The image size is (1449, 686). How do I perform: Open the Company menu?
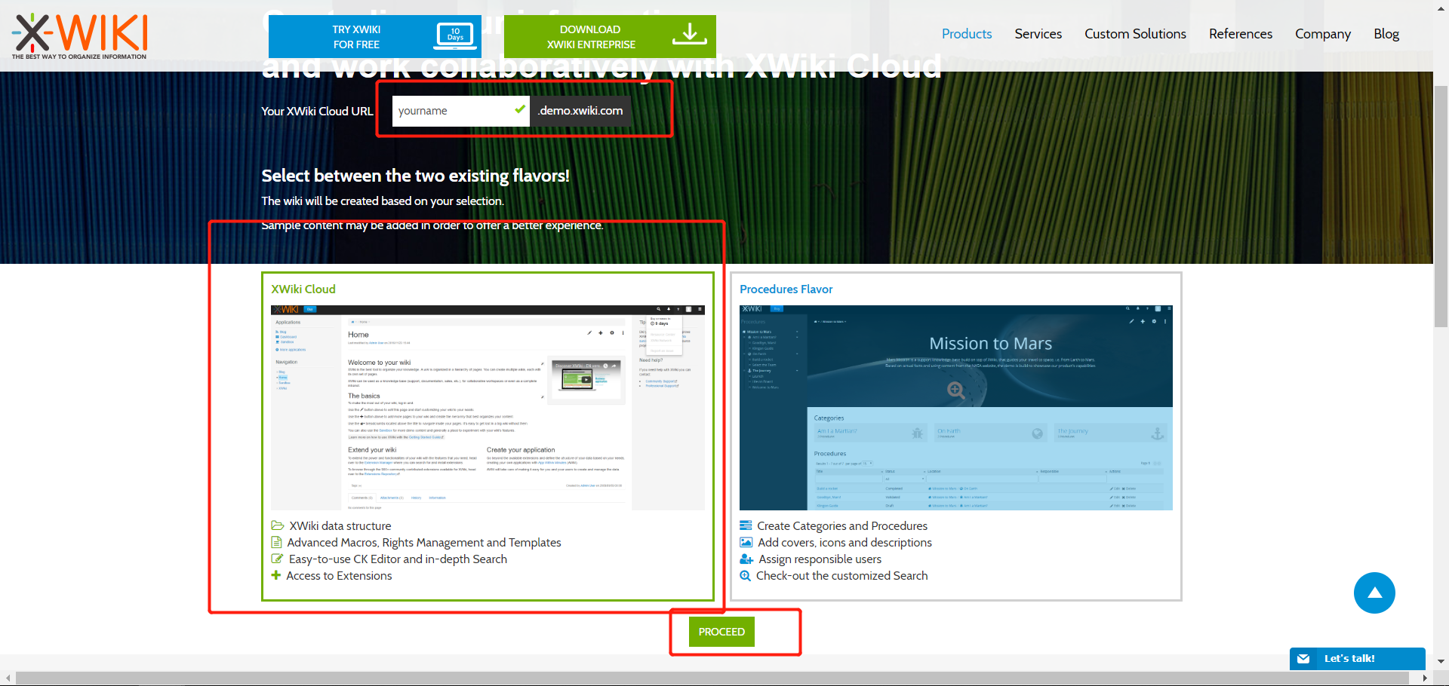coord(1322,34)
